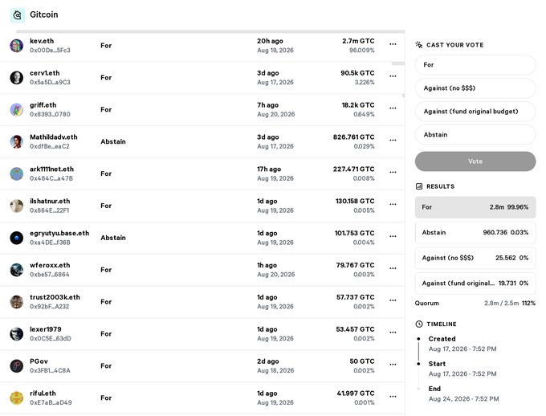Open more options for trust2003k.eth vote

click(x=393, y=300)
